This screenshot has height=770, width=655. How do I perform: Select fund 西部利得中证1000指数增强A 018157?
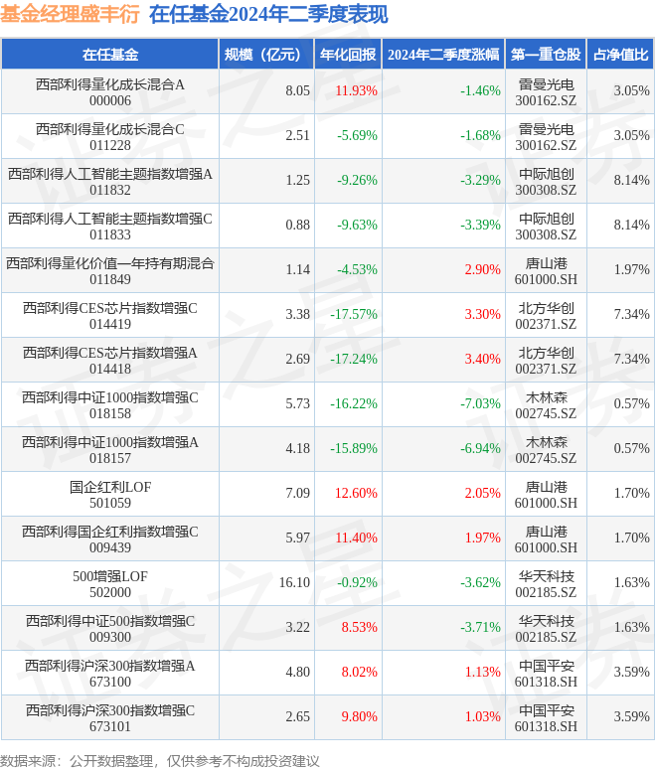(110, 450)
